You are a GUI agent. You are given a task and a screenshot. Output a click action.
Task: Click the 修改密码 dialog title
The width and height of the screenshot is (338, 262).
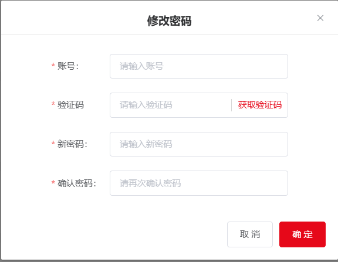click(169, 21)
